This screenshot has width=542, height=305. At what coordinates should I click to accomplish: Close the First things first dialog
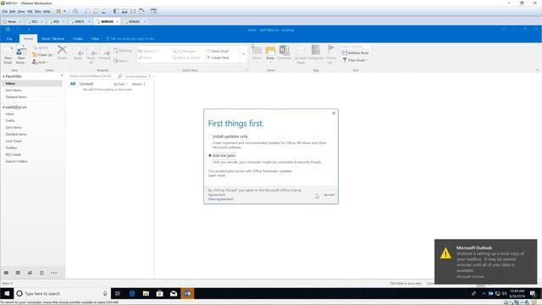pos(334,113)
